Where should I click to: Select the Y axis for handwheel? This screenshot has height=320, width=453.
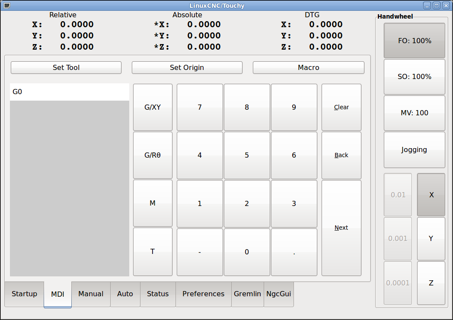(431, 239)
